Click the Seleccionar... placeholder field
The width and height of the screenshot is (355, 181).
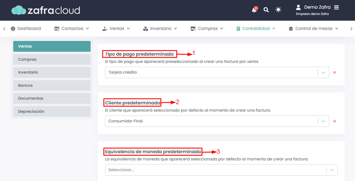coord(221,170)
